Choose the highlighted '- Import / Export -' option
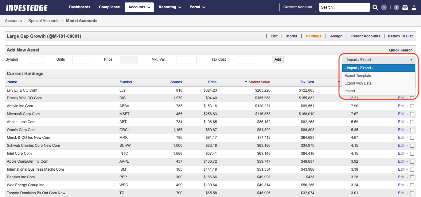 [378, 68]
